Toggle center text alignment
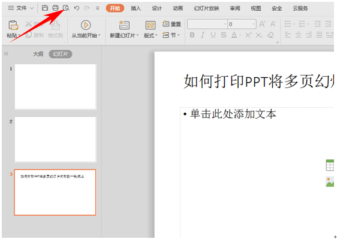 [x=298, y=35]
